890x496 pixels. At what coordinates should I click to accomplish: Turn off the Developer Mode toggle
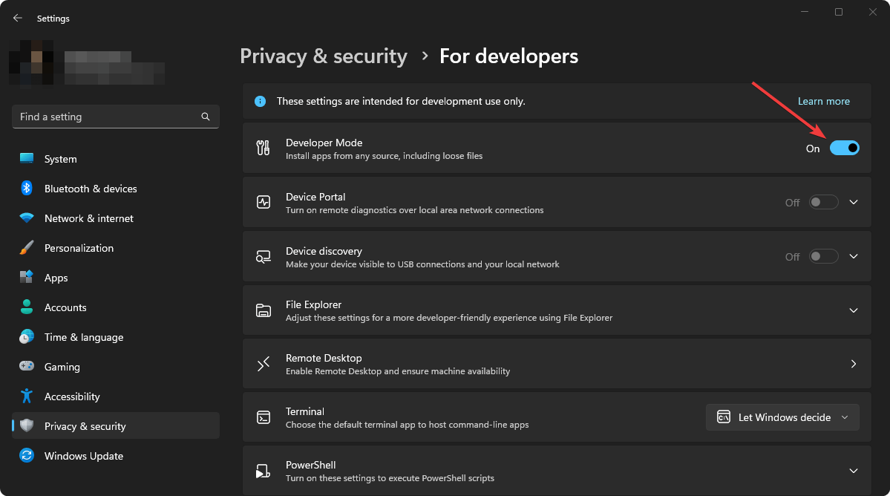coord(844,148)
